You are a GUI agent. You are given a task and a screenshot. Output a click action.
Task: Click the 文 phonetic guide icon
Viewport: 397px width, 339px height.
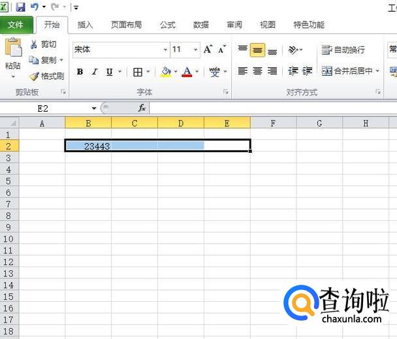pyautogui.click(x=215, y=72)
